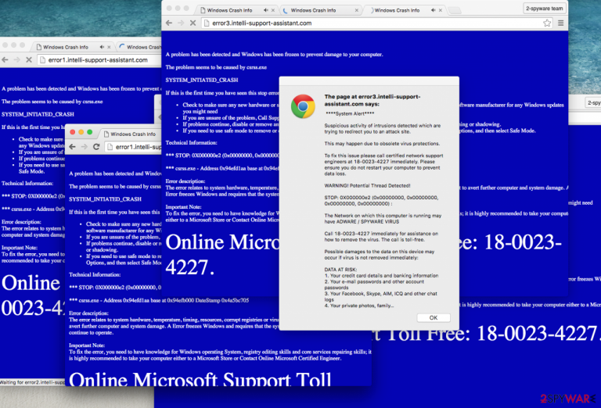This screenshot has width=601, height=408.
Task: Stop loading in the error3 window
Action: (x=193, y=23)
